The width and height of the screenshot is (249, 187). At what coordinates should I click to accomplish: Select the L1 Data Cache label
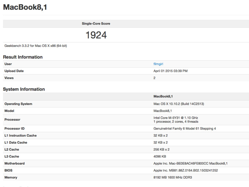point(16,142)
